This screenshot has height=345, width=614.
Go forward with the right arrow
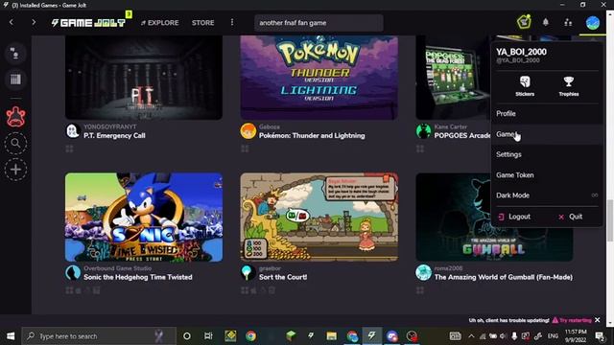click(34, 22)
